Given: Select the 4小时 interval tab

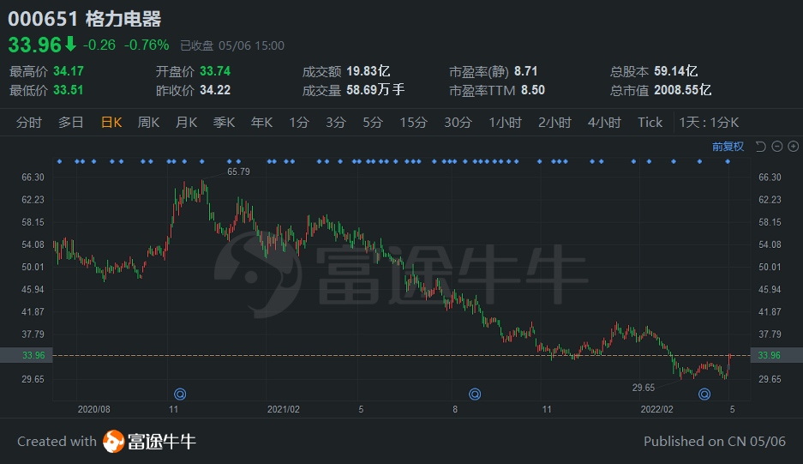Looking at the screenshot, I should coord(604,123).
